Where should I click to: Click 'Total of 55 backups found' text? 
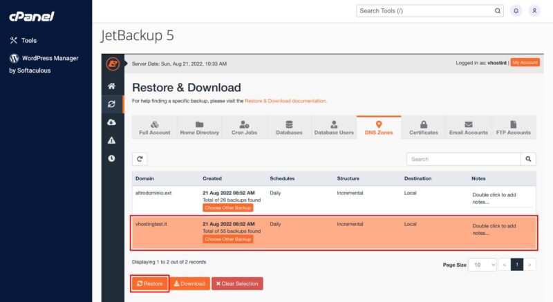coord(232,232)
